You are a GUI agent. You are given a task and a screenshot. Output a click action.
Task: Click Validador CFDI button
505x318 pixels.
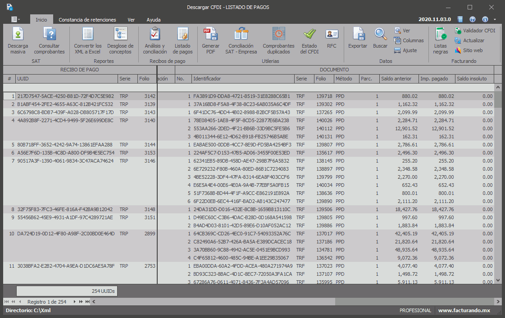coord(475,31)
